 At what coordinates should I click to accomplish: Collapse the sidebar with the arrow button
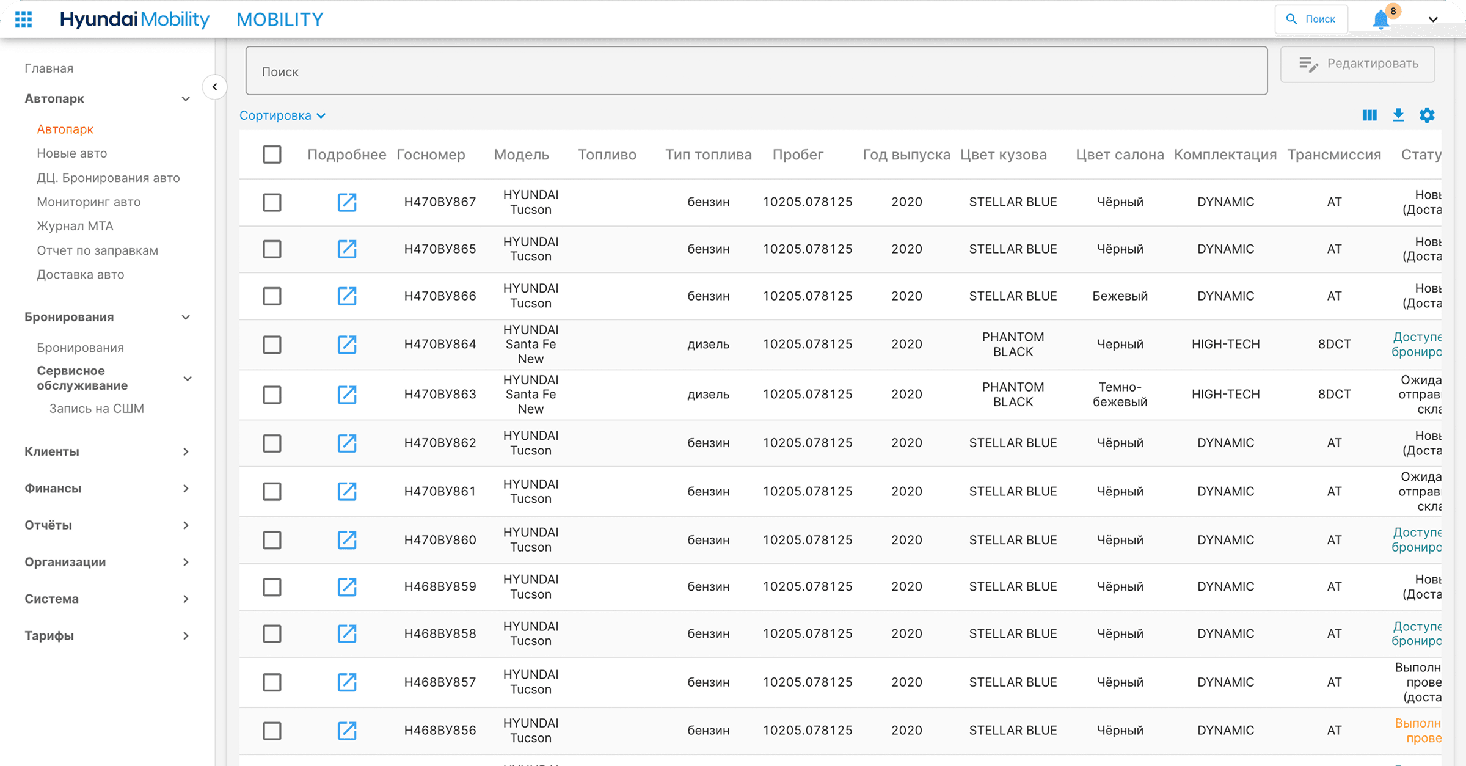214,87
